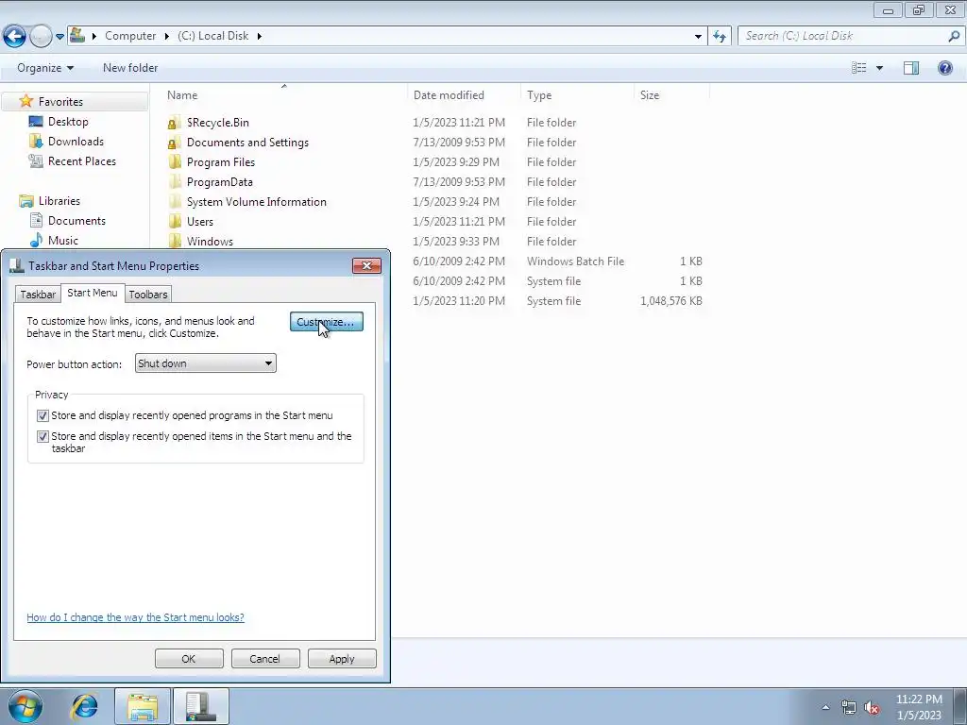Image resolution: width=967 pixels, height=725 pixels.
Task: Click the Back navigation arrow in Explorer
Action: point(14,36)
